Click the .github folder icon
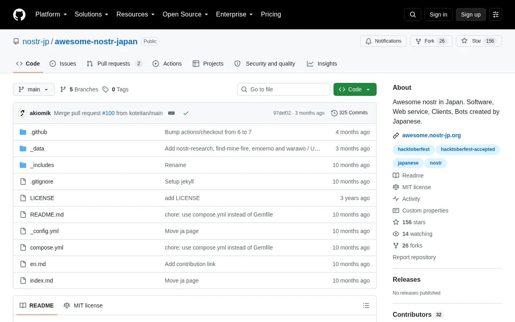Image resolution: width=515 pixels, height=322 pixels. (x=23, y=132)
